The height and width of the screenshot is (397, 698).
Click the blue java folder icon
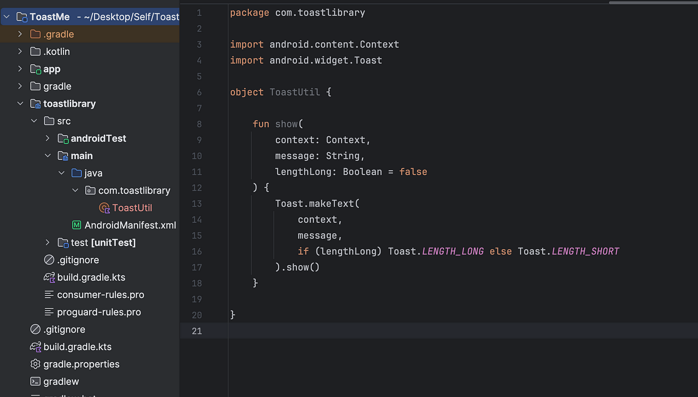[76, 173]
